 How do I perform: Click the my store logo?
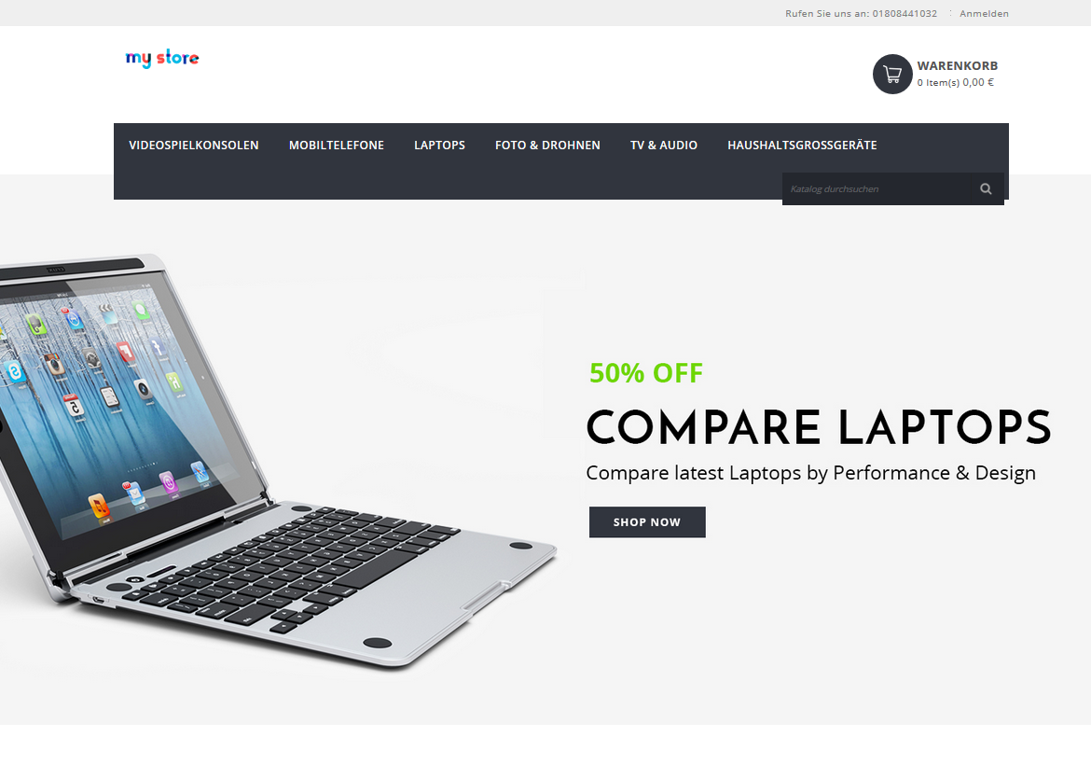click(162, 59)
